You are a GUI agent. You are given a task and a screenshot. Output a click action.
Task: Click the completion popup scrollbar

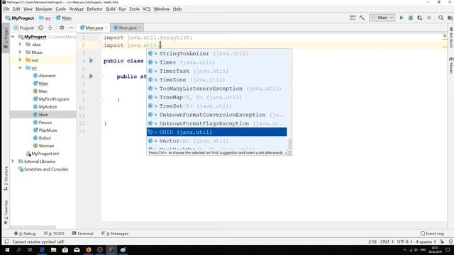(290, 144)
